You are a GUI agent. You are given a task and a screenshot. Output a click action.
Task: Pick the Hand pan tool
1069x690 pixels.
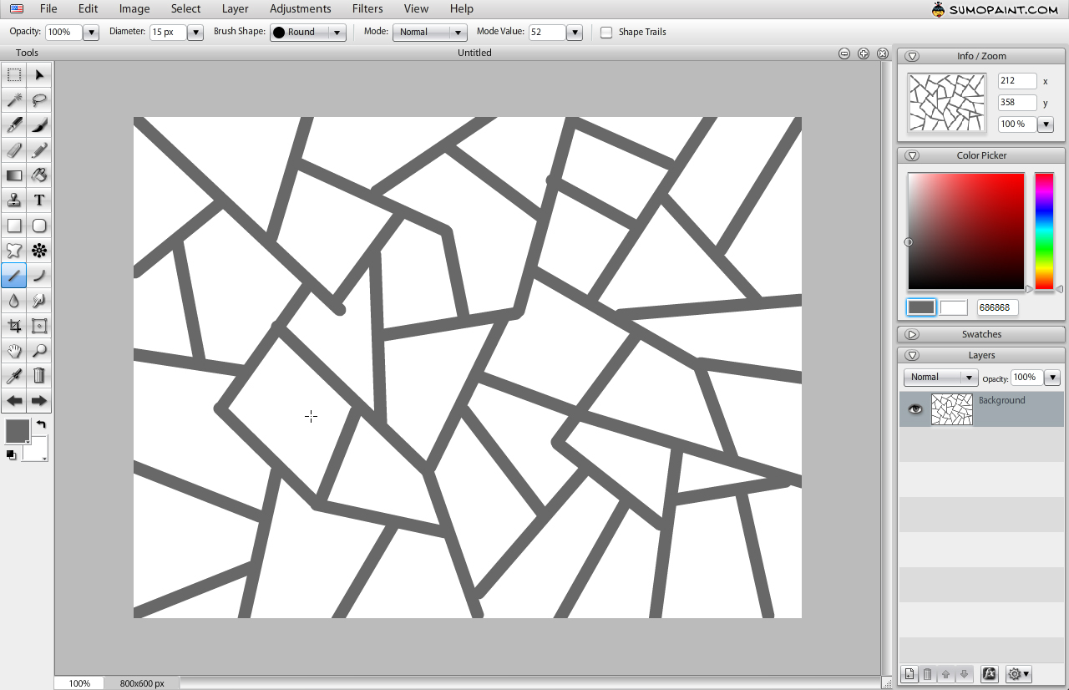[x=14, y=351]
